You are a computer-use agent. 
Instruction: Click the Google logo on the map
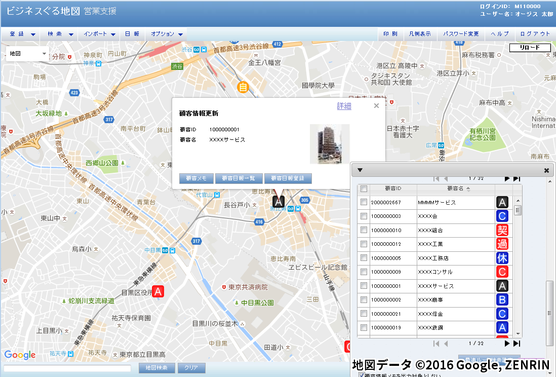tap(20, 354)
